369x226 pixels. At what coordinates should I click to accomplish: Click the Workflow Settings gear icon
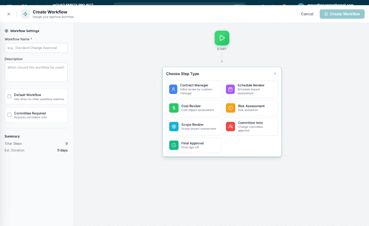6,31
